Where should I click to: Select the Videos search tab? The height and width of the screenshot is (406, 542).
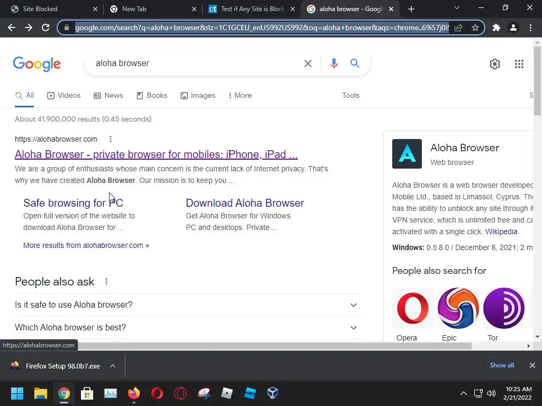point(64,95)
